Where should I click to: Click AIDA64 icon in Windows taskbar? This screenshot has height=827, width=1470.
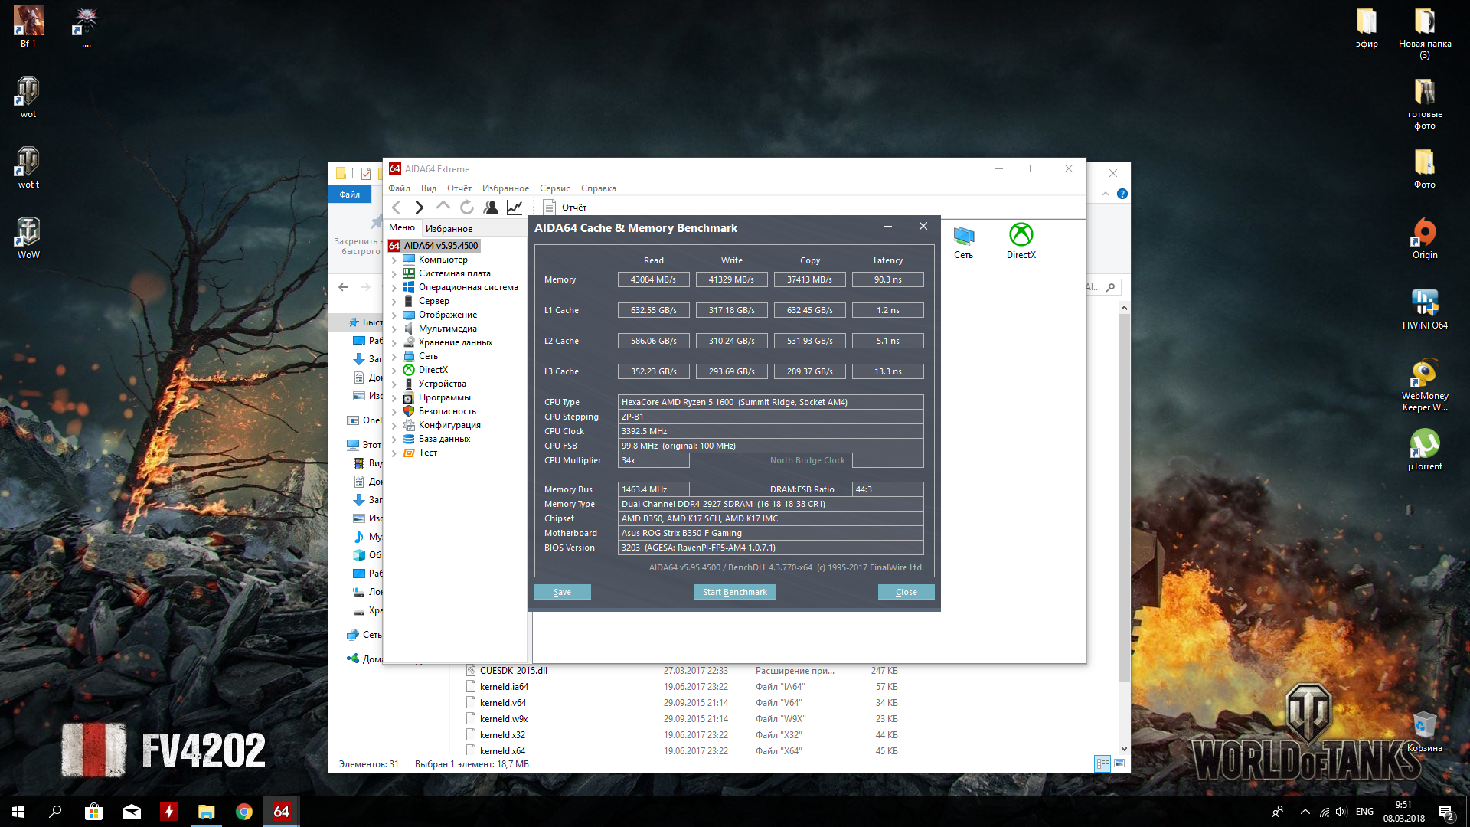[x=281, y=812]
